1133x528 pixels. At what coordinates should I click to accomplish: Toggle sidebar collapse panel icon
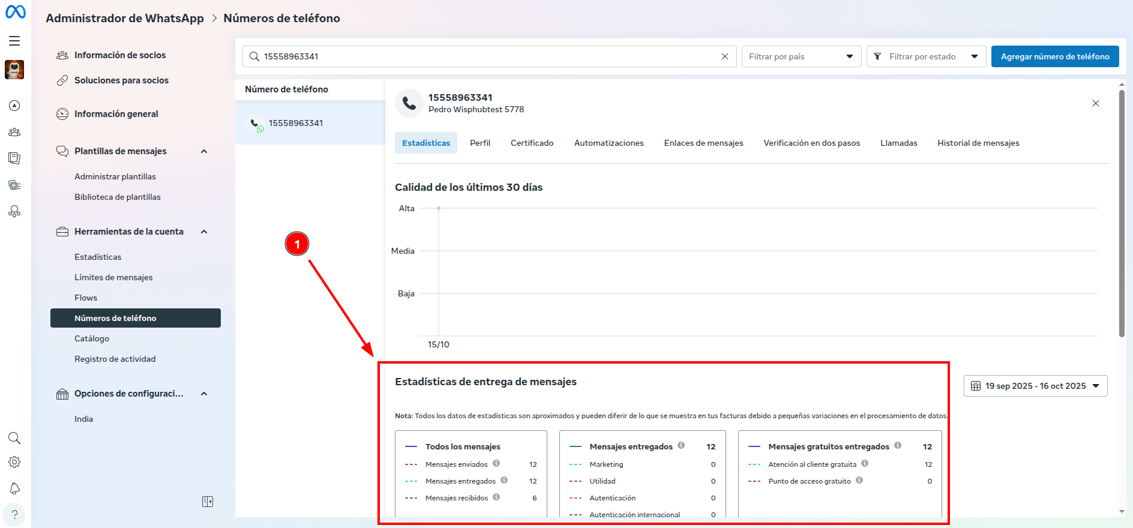point(208,502)
